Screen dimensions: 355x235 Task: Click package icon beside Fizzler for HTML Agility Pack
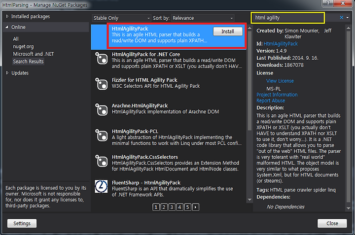point(101,84)
